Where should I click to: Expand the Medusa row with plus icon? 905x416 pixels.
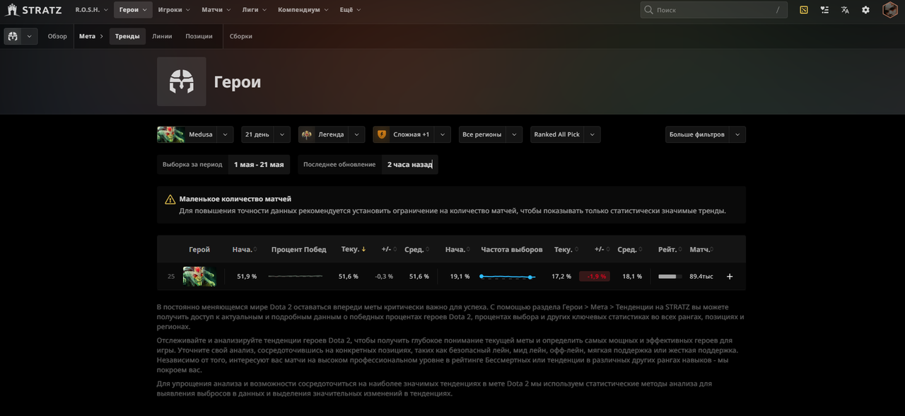click(x=730, y=277)
